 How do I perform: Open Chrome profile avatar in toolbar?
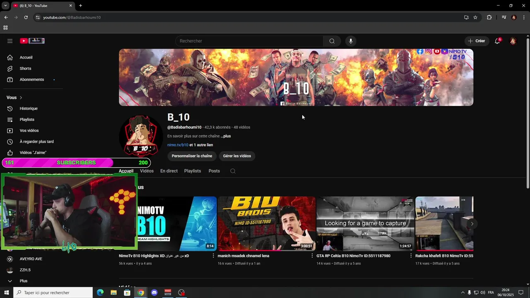click(x=514, y=17)
